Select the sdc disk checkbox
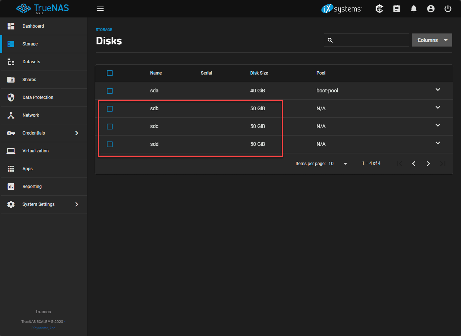The height and width of the screenshot is (336, 461). [x=110, y=127]
